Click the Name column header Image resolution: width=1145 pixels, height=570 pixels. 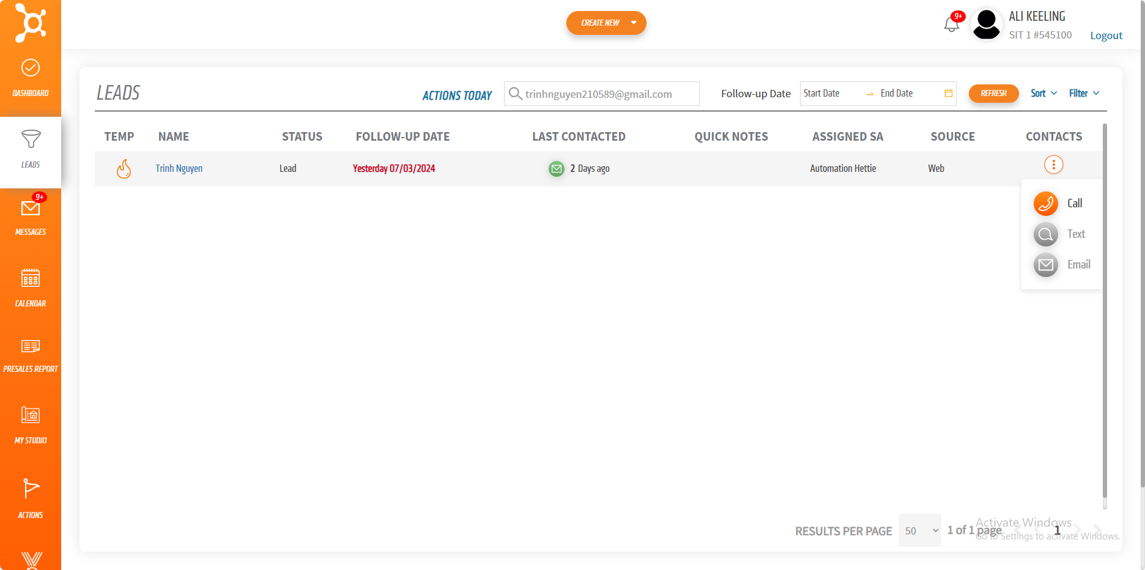coord(174,136)
